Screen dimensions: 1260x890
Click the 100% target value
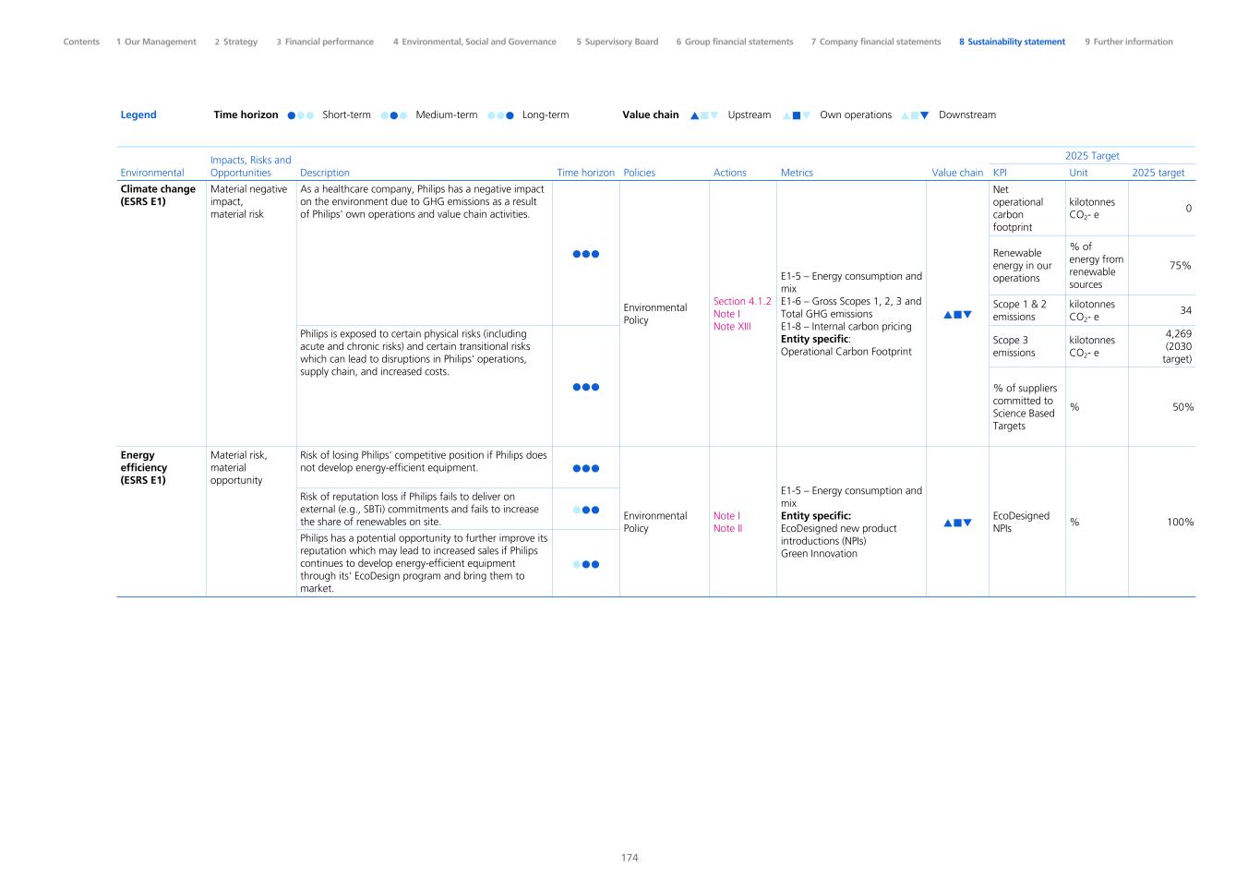[1180, 523]
